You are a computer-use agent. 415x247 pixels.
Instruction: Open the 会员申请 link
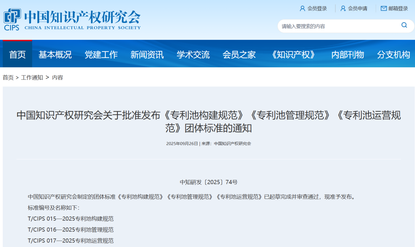(x=358, y=9)
